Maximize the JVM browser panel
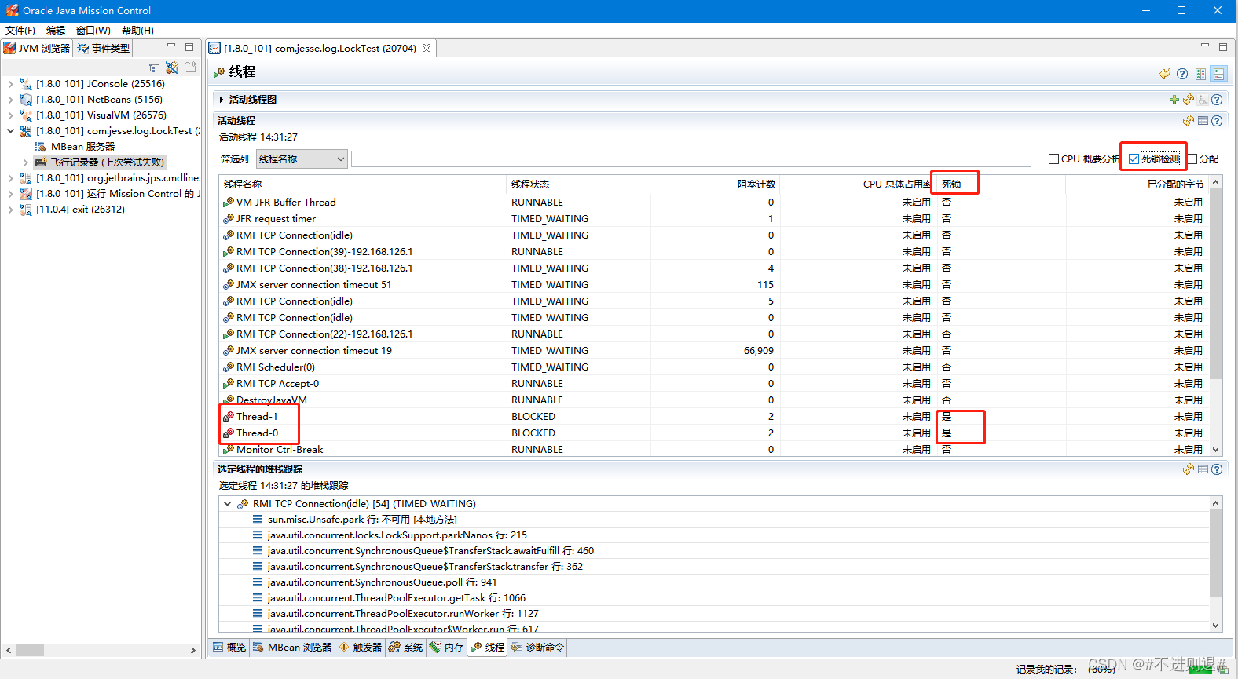This screenshot has height=679, width=1238. (189, 47)
